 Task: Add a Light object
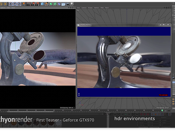point(72,4)
